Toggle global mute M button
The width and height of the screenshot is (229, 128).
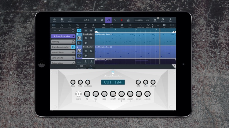86,30
